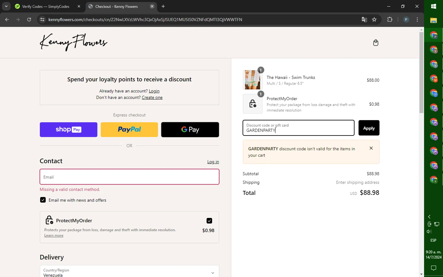Open the translate page icon

click(364, 19)
